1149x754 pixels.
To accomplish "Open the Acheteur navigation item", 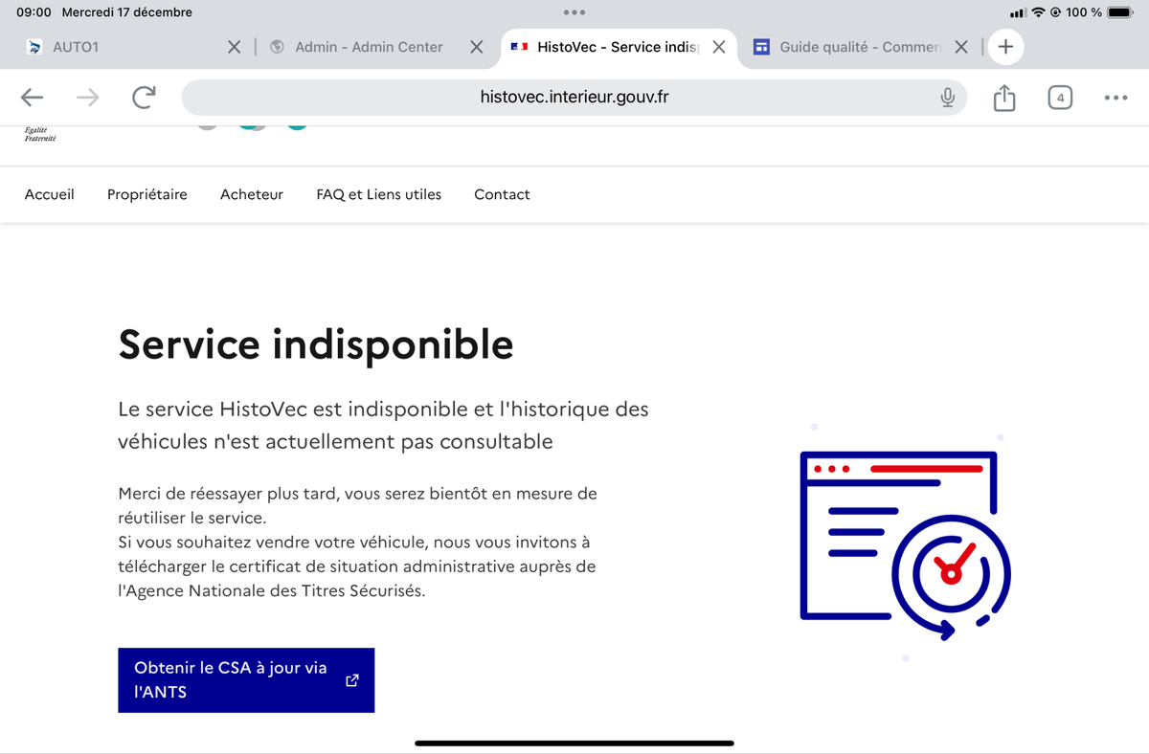I will [252, 194].
